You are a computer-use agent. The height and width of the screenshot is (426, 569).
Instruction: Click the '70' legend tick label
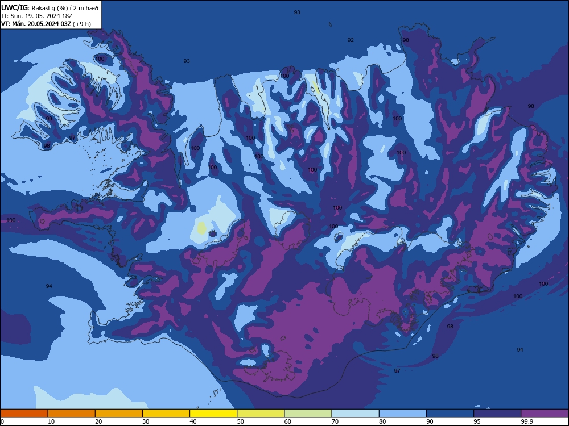(x=335, y=421)
